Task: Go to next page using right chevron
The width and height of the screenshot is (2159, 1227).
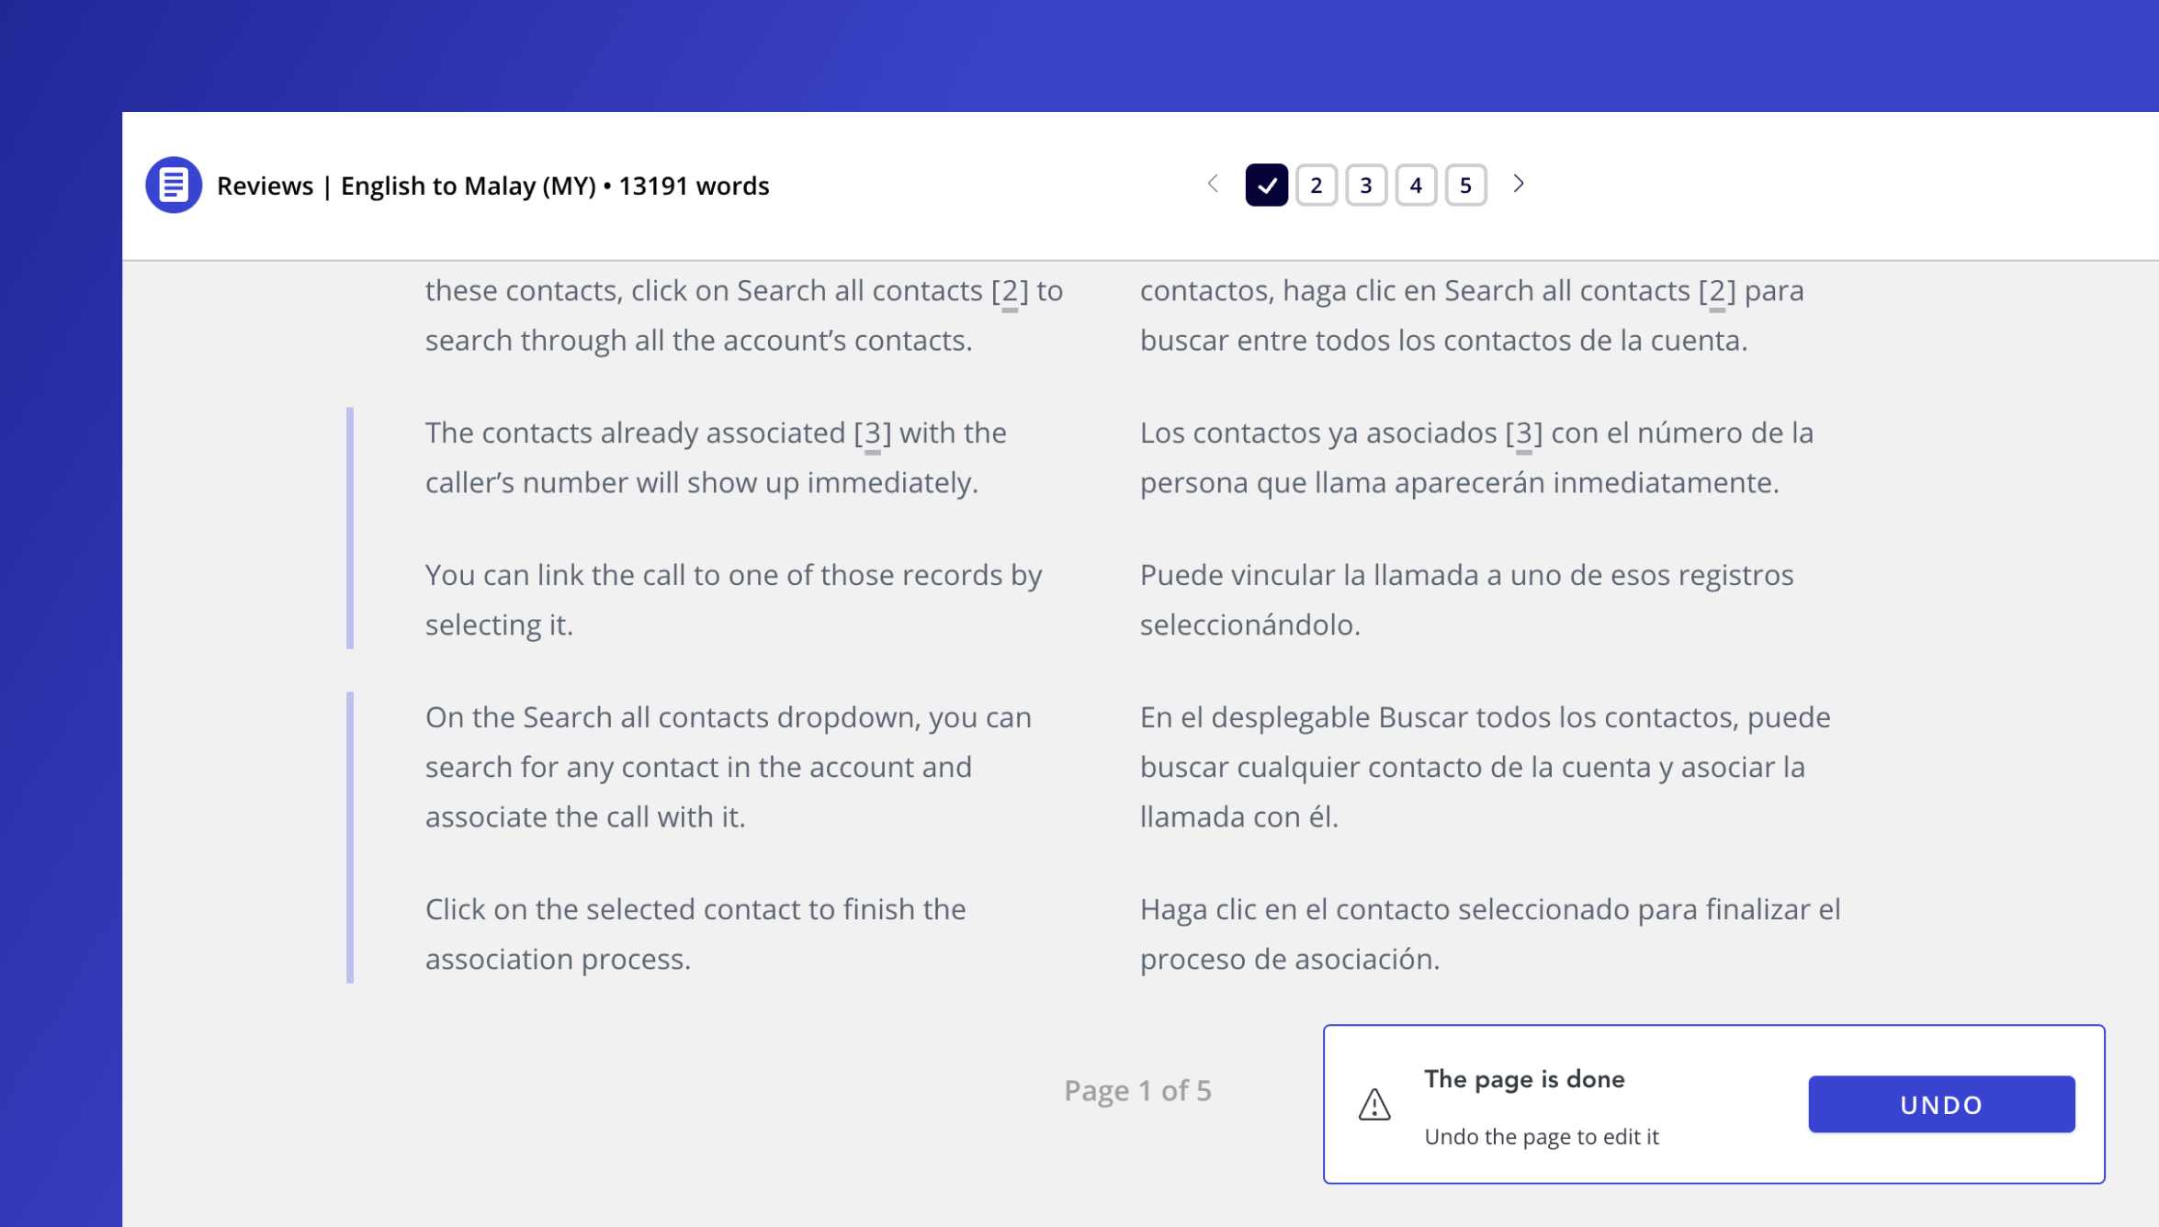Action: [1519, 185]
